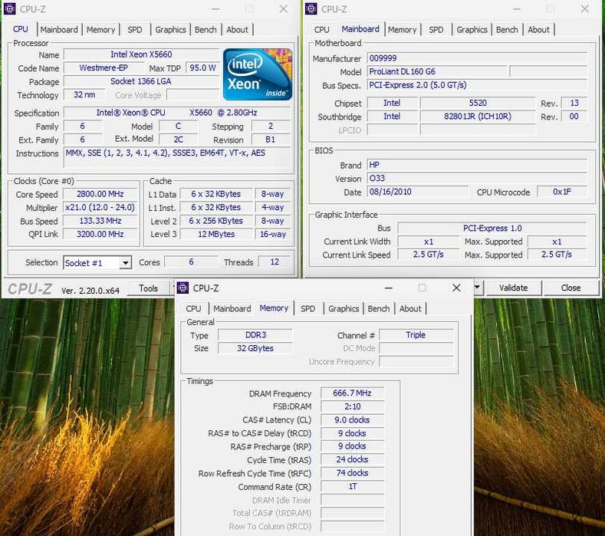Click CPU-Z app icon in Mainboard window title
The height and width of the screenshot is (536, 605).
[x=311, y=8]
